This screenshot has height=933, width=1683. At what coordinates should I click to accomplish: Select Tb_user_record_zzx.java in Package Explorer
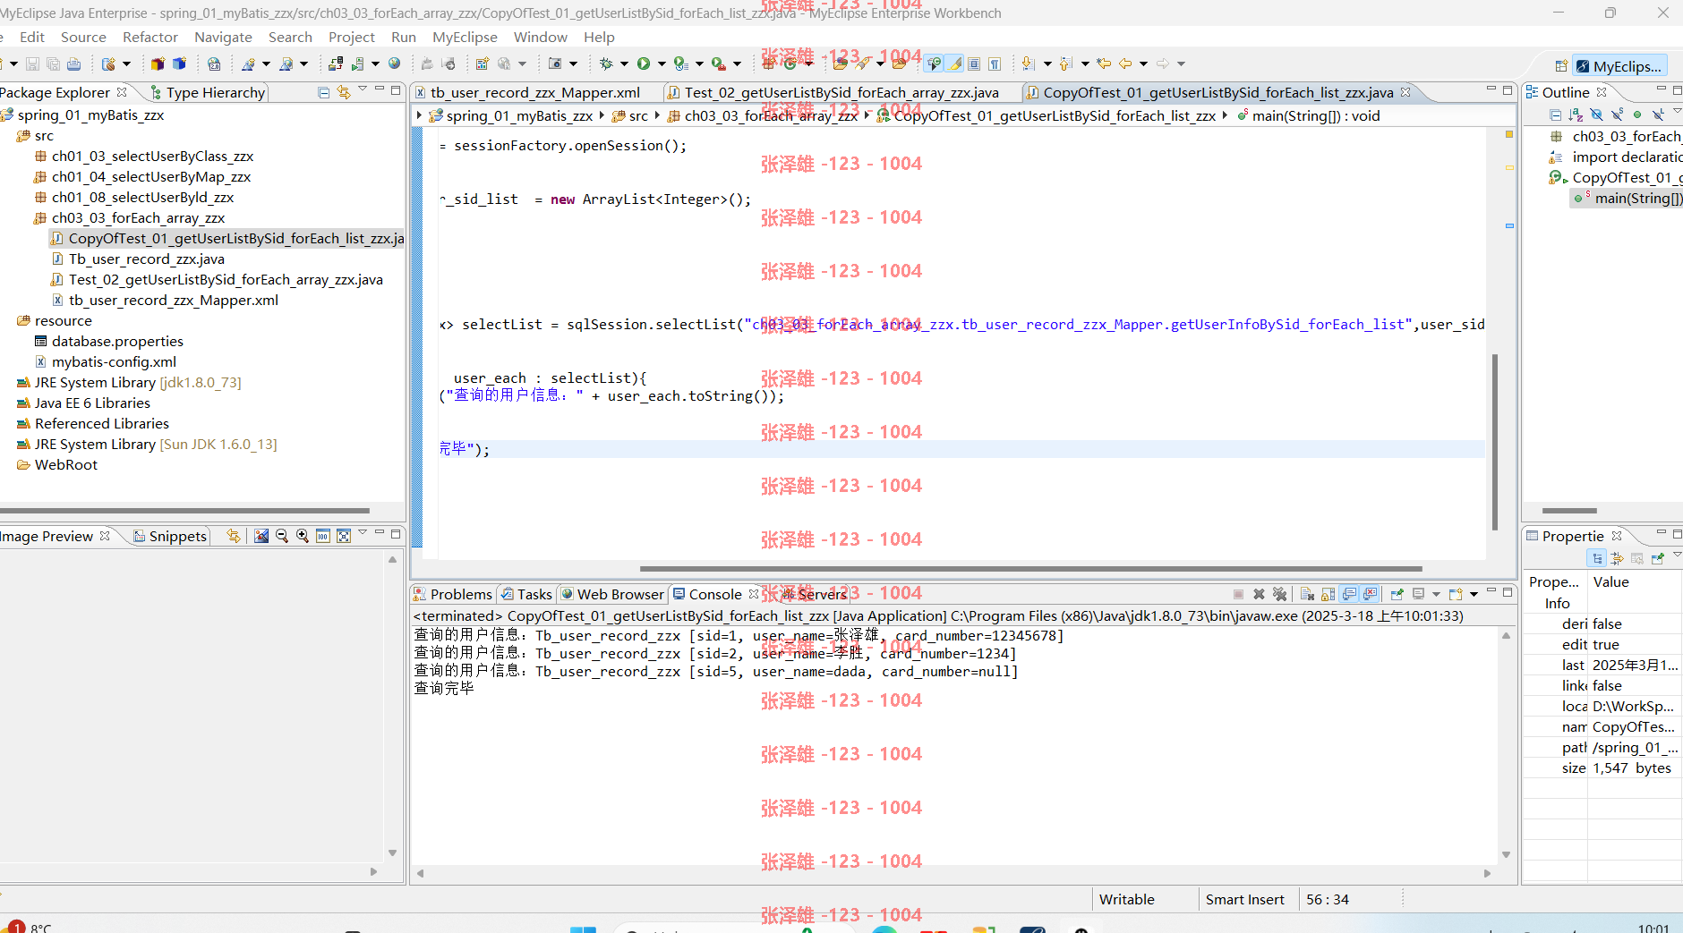(146, 259)
